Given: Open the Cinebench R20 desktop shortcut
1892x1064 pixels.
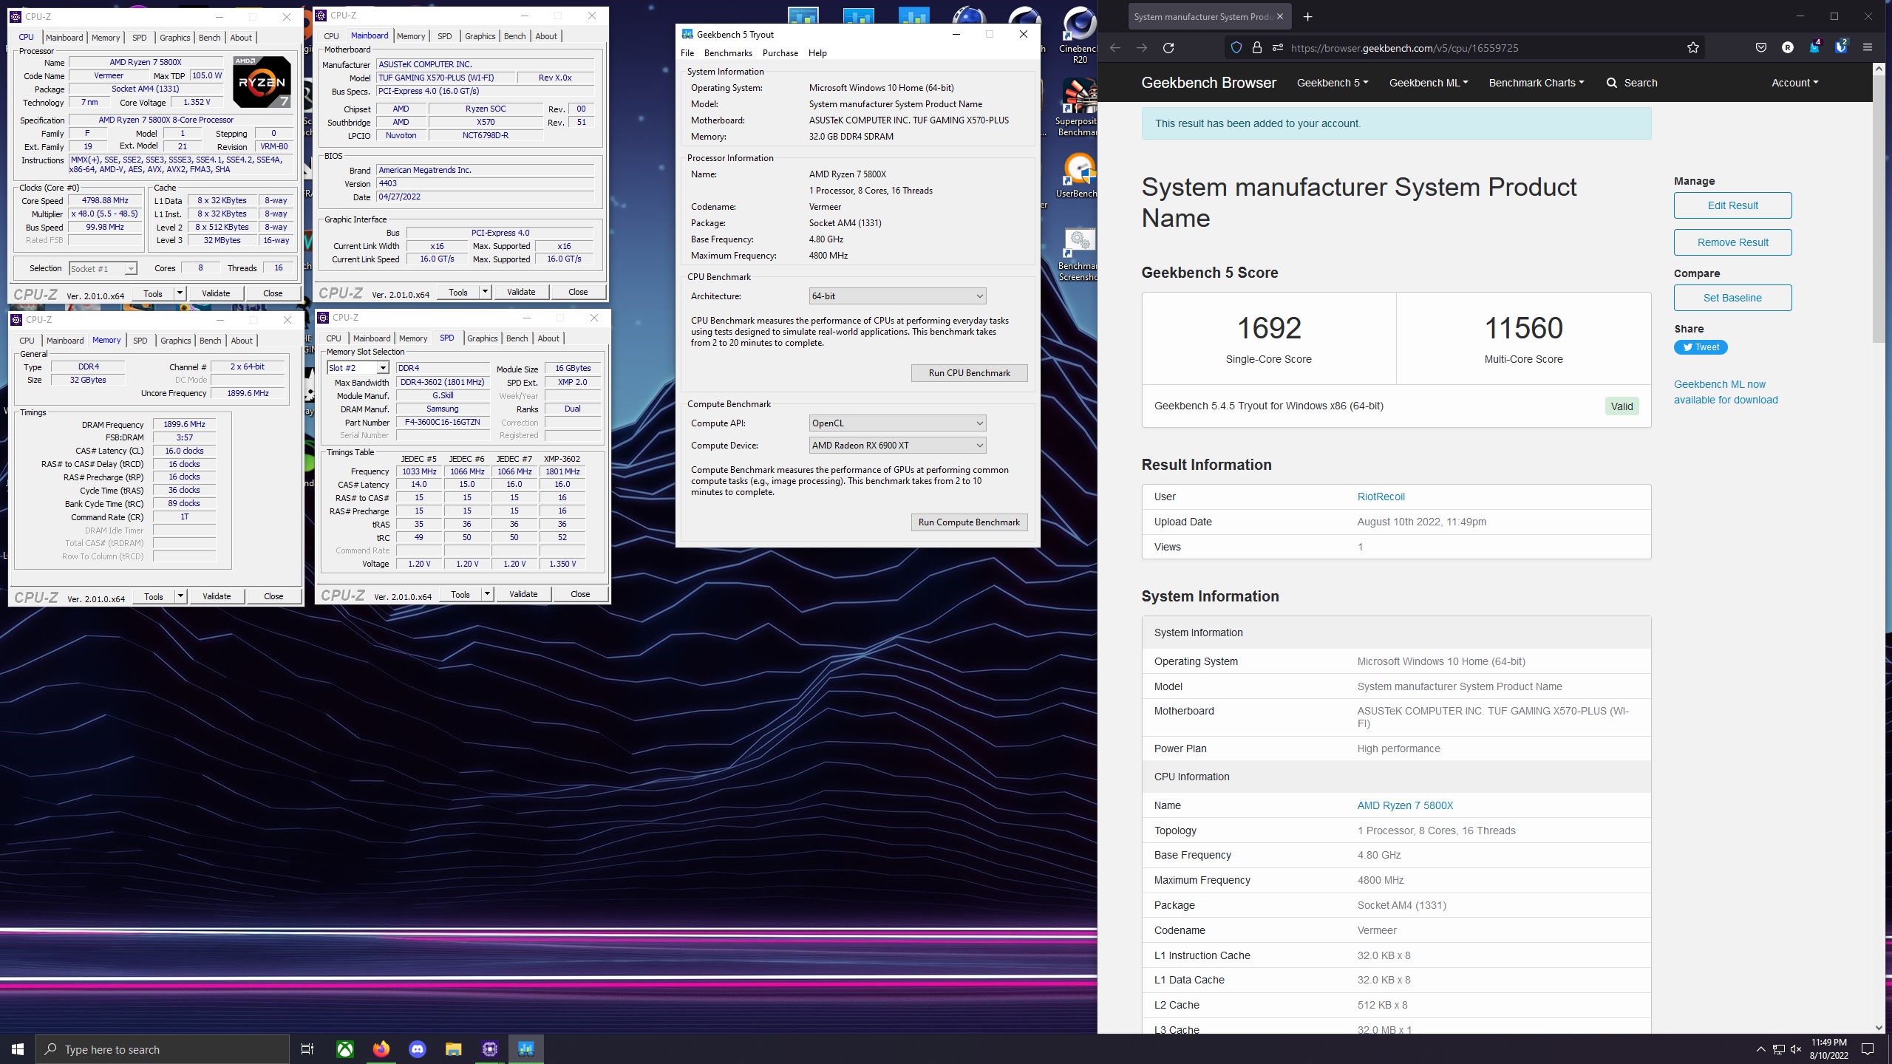Looking at the screenshot, I should coord(1078,35).
